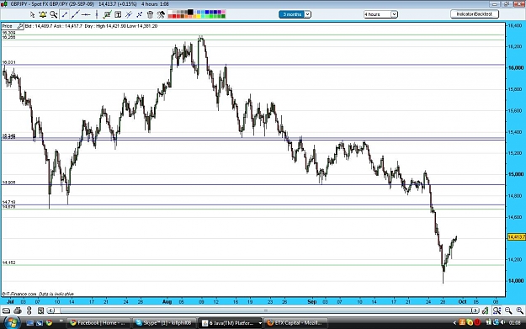Select the parallel lines channel tool
Image resolution: width=526 pixels, height=329 pixels.
[129, 14]
